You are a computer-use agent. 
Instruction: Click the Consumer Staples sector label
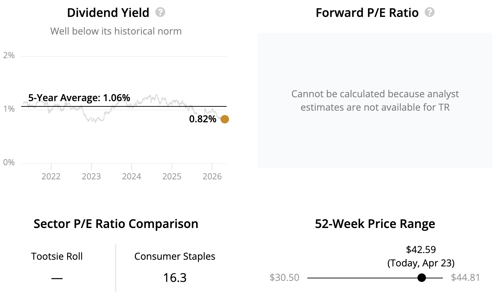(175, 256)
